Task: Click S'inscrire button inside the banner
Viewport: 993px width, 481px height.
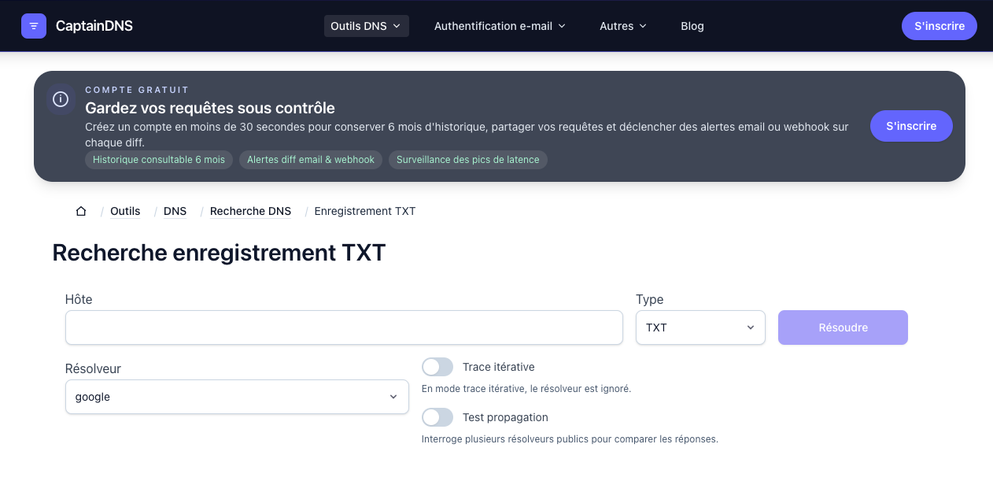Action: [x=910, y=126]
